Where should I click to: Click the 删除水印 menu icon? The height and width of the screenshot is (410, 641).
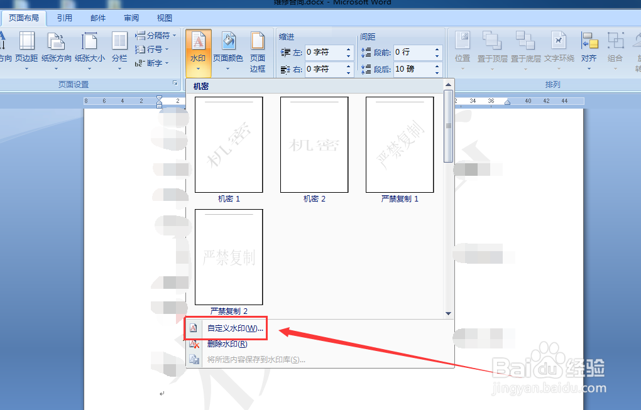coord(194,344)
